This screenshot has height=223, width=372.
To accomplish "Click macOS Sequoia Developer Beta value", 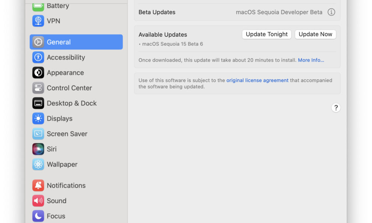I will pos(279,12).
